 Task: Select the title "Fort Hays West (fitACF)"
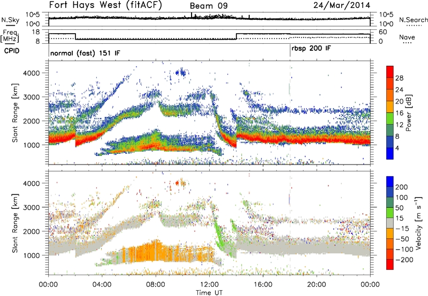click(x=105, y=5)
